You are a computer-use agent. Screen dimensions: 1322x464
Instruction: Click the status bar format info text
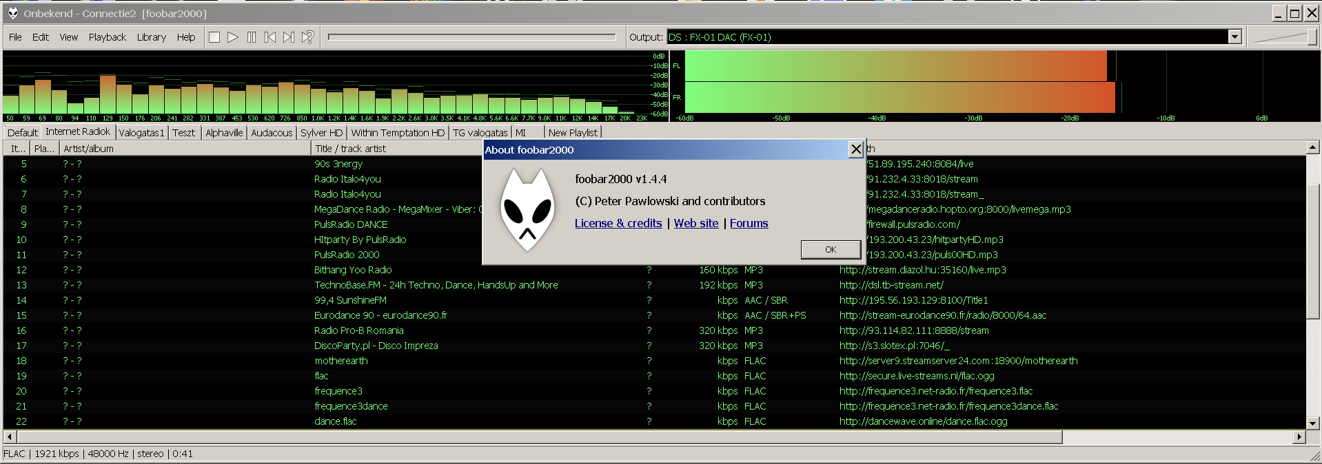coord(98,454)
